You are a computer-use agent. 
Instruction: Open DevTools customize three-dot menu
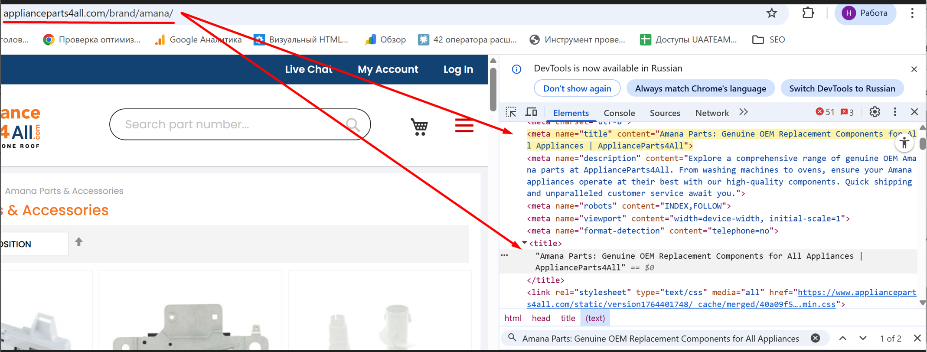pyautogui.click(x=895, y=112)
